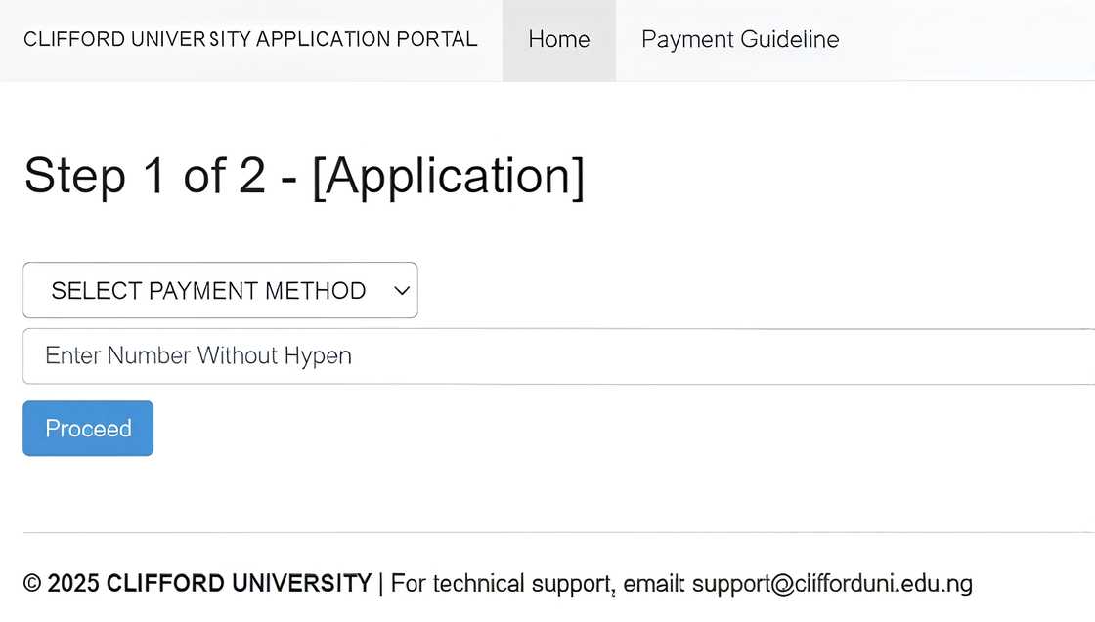The image size is (1095, 622).
Task: Click the chevron arrow on the payment method selector
Action: point(400,290)
